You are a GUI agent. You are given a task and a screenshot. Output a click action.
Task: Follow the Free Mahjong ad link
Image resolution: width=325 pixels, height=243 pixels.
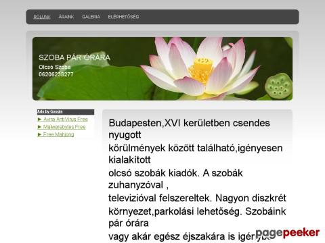coord(58,134)
